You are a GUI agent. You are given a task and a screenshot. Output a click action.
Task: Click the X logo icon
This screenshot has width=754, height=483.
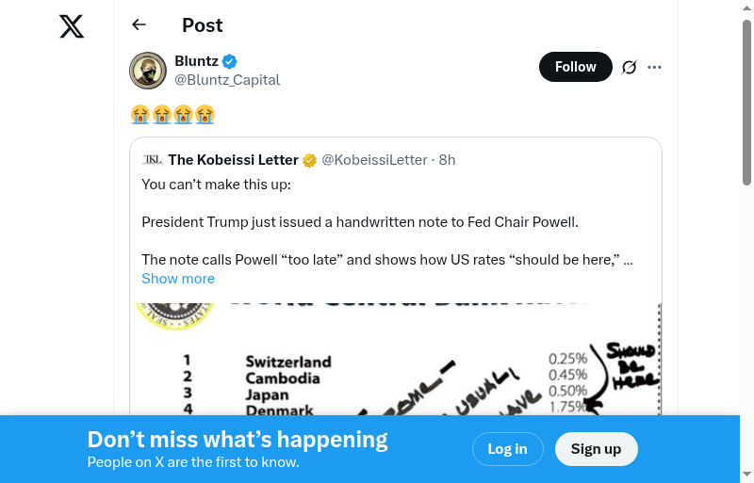tap(72, 26)
